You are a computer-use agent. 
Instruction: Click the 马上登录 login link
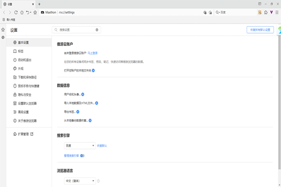pyautogui.click(x=92, y=53)
